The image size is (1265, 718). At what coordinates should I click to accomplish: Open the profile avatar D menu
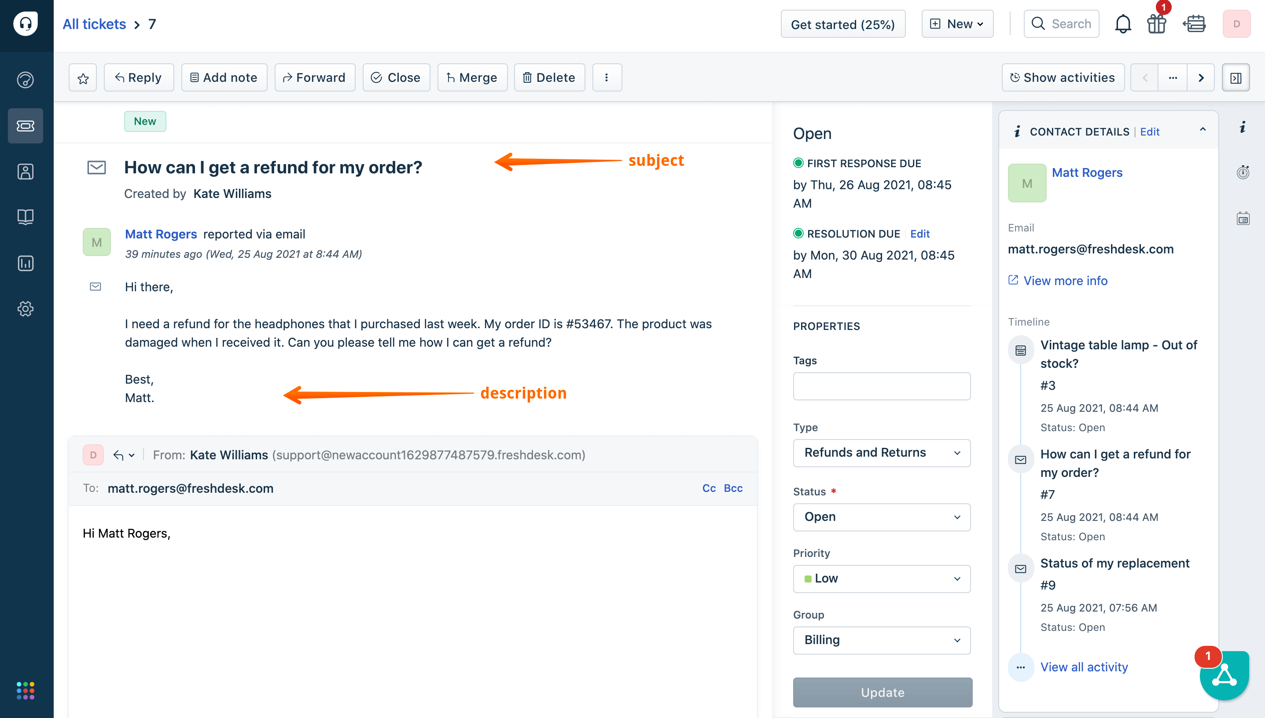pyautogui.click(x=1236, y=24)
